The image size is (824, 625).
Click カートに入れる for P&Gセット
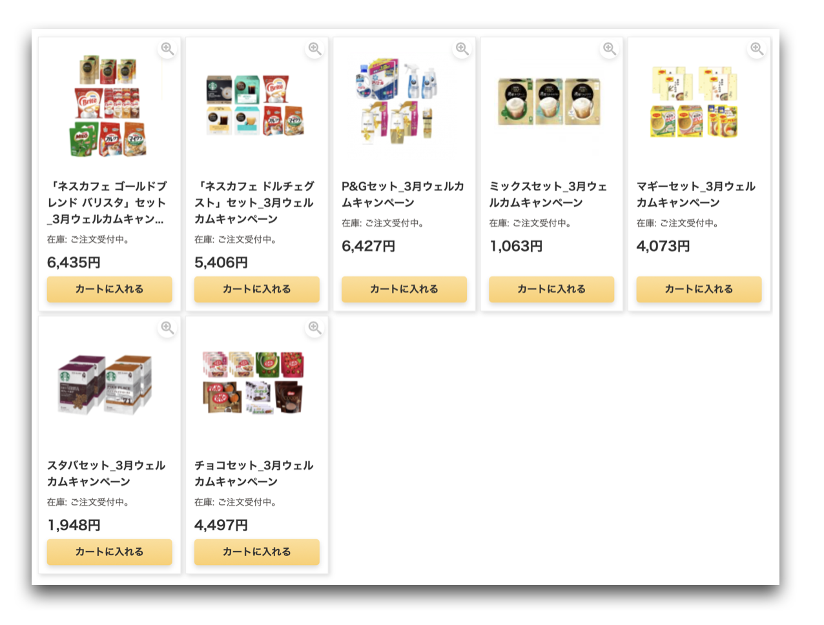pyautogui.click(x=404, y=289)
